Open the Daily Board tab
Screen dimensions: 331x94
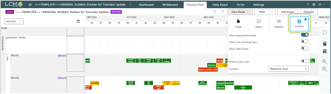click(220, 5)
